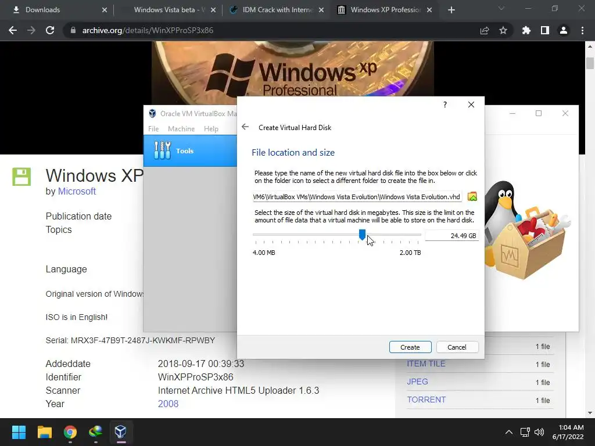Open the Machine menu in VirtualBox Manager

[181, 129]
